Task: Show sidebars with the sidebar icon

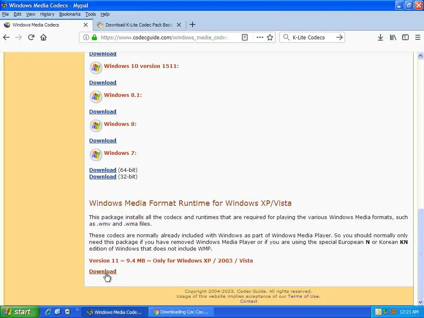Action: click(x=405, y=37)
